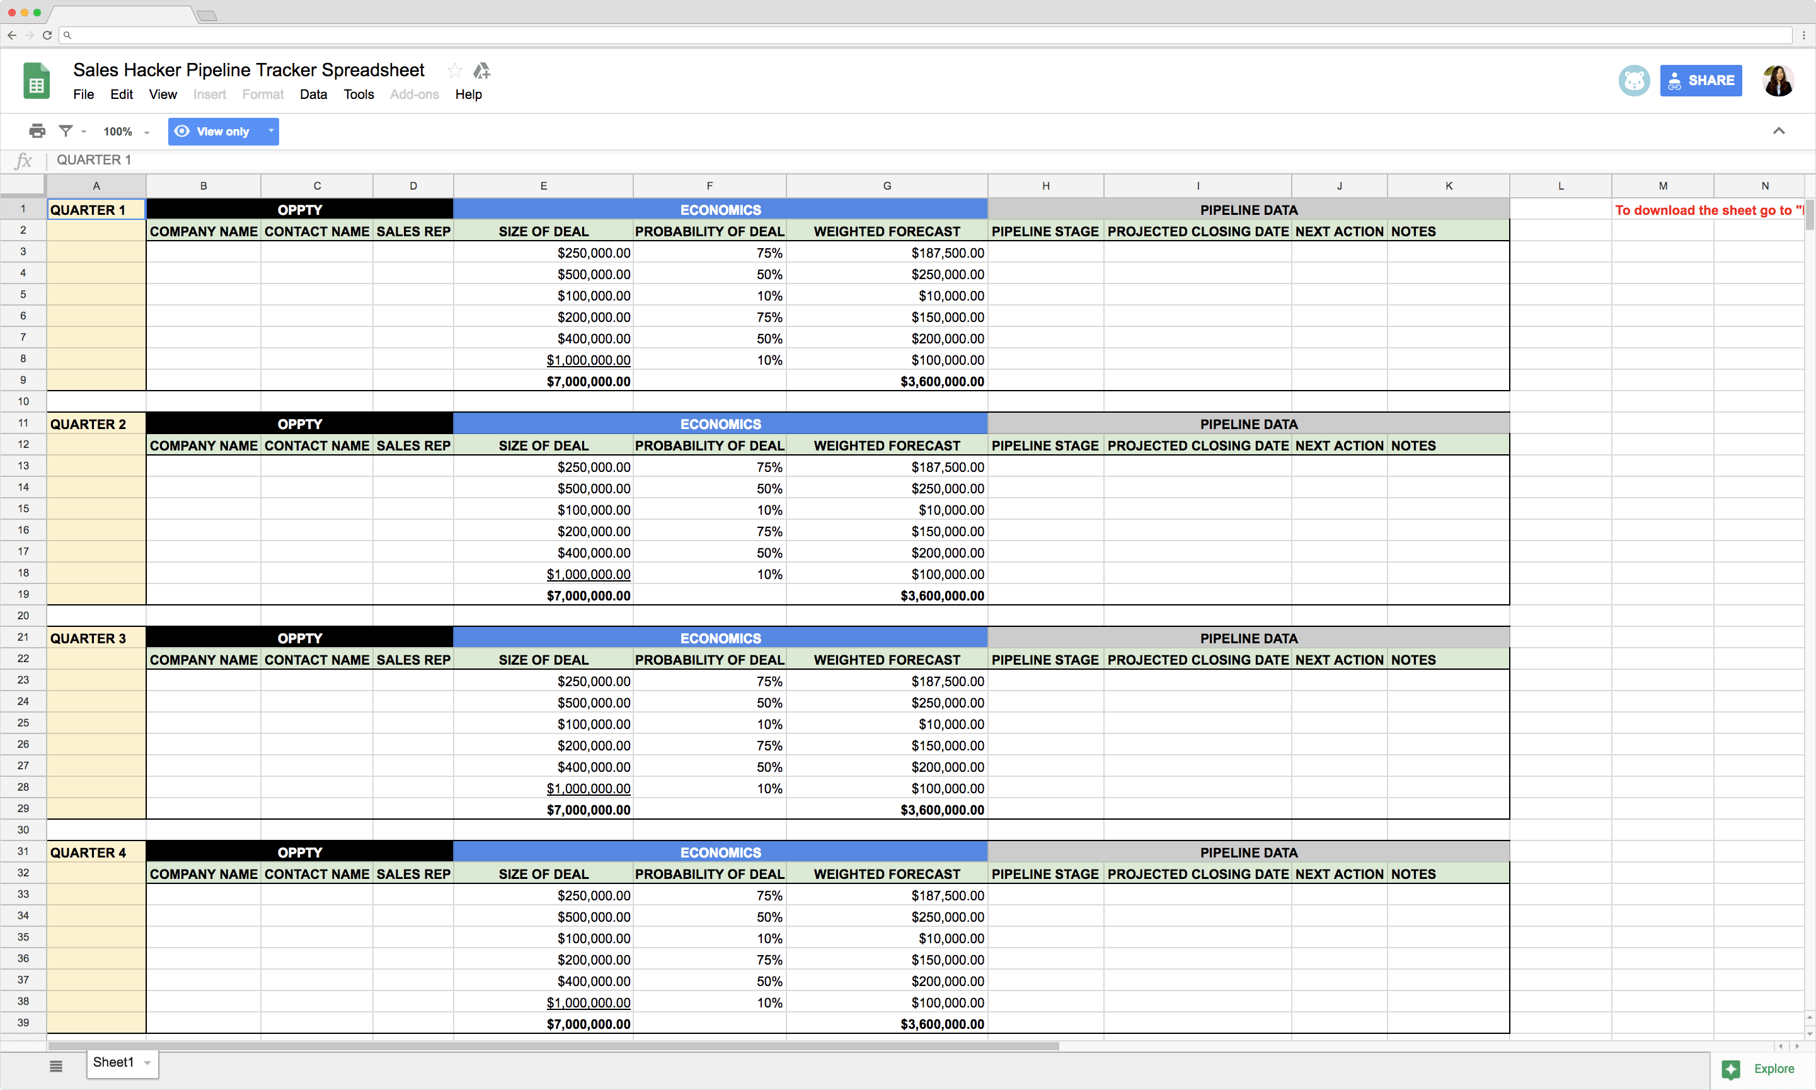1816x1090 pixels.
Task: Click the Sheet1 tab at bottom
Action: click(x=120, y=1063)
